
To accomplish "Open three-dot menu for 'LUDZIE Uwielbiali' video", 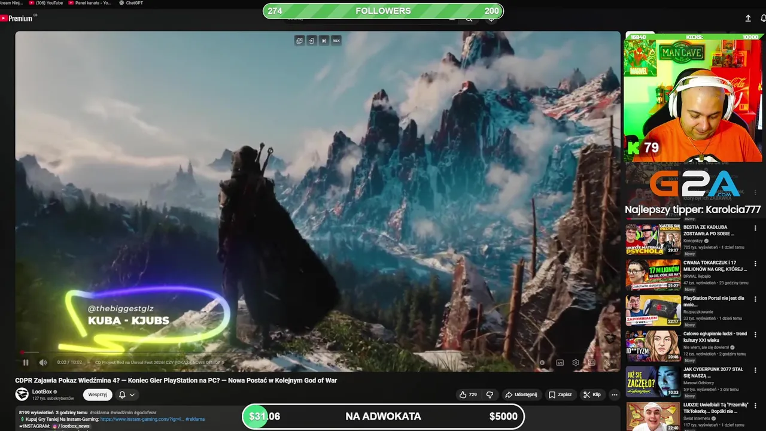I will click(x=755, y=405).
